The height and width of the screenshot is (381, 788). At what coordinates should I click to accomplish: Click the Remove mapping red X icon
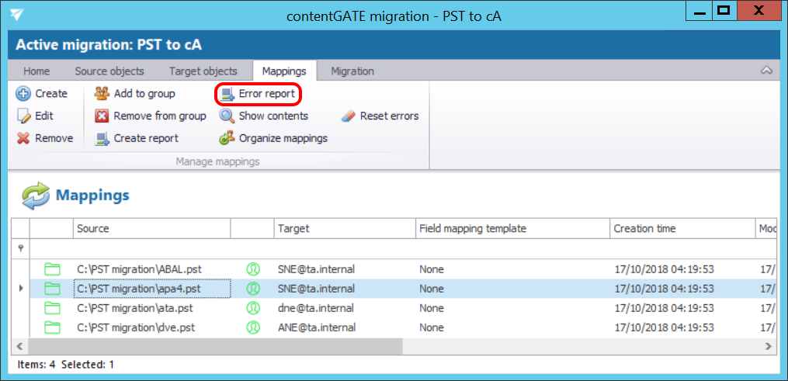coord(23,139)
